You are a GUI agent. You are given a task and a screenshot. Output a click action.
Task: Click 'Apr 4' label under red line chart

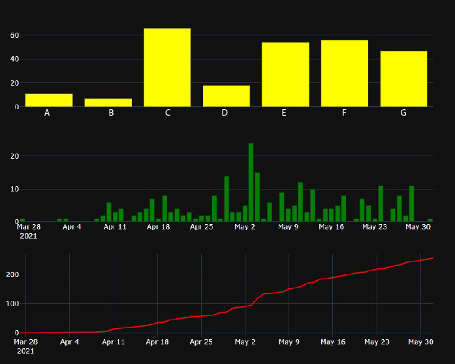69,342
